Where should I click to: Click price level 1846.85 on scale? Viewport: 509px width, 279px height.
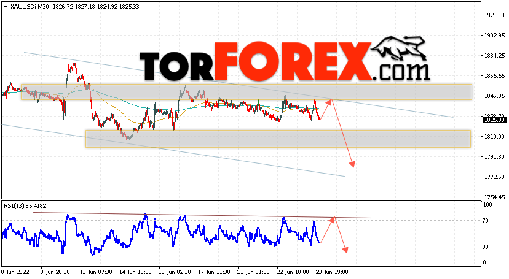click(x=494, y=96)
